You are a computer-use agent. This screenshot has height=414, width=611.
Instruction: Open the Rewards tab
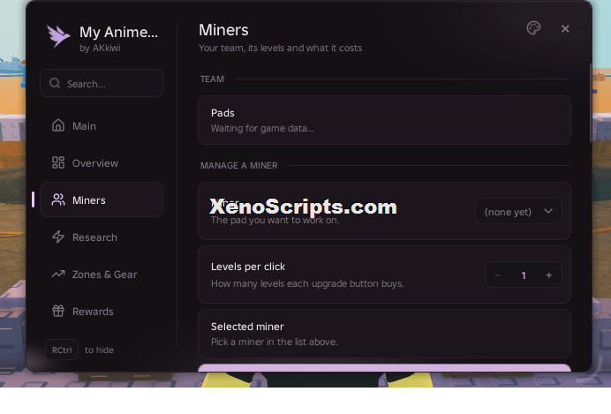click(102, 312)
